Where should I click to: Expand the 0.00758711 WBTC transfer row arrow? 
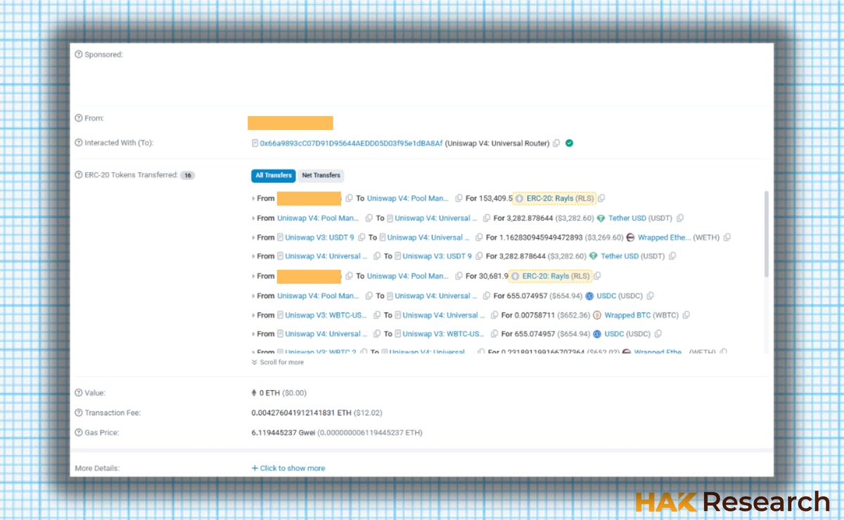(x=253, y=316)
